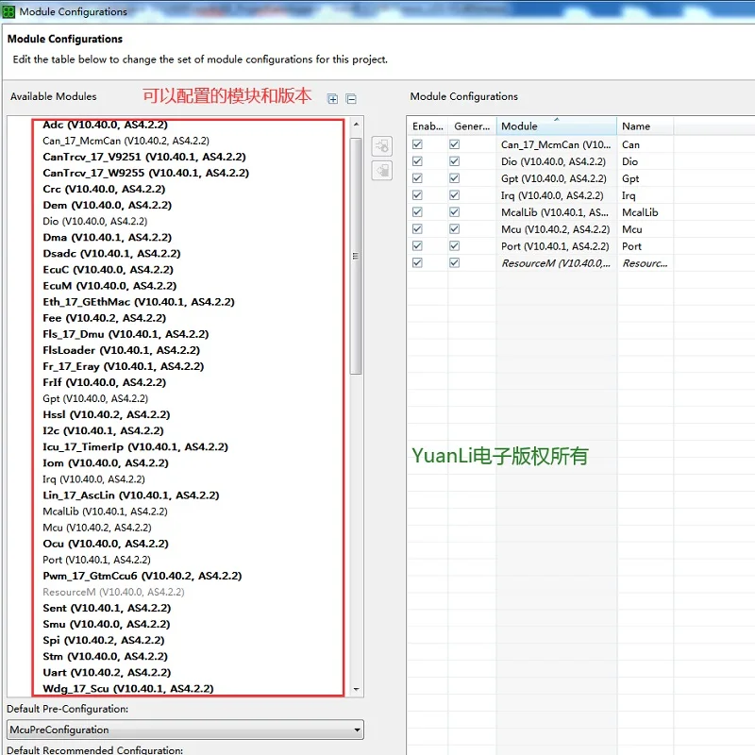Select FlsLoader (V10.40.1, AS4.2.2) module
The image size is (755, 755).
[x=121, y=350]
